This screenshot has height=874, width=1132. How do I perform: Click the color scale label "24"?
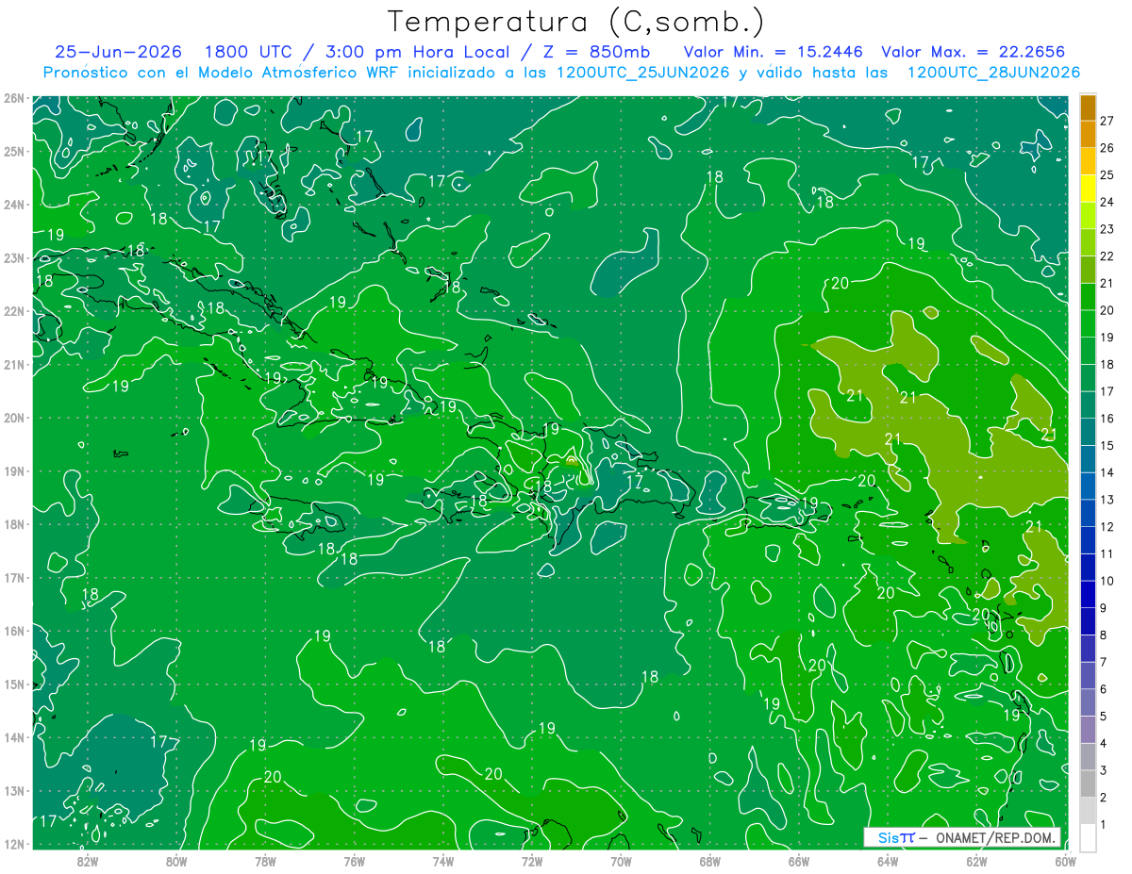point(1107,202)
